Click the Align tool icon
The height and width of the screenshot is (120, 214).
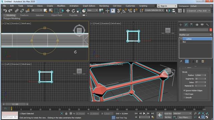(173, 11)
